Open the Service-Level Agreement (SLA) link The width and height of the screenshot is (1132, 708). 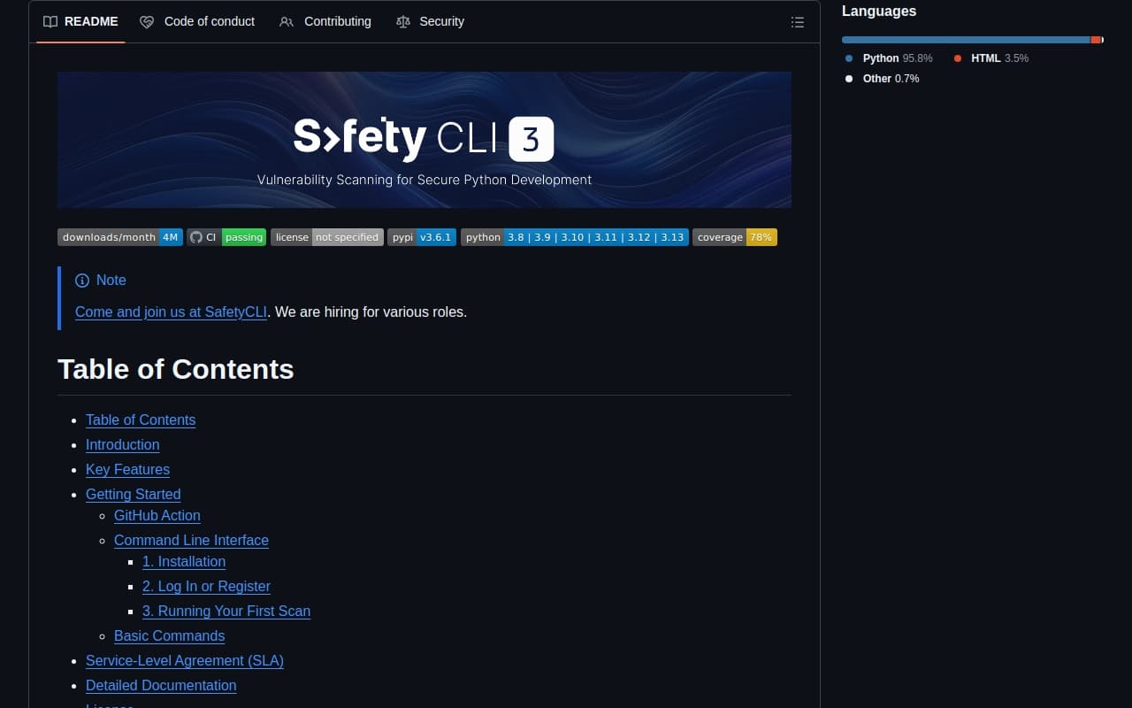[x=184, y=660]
